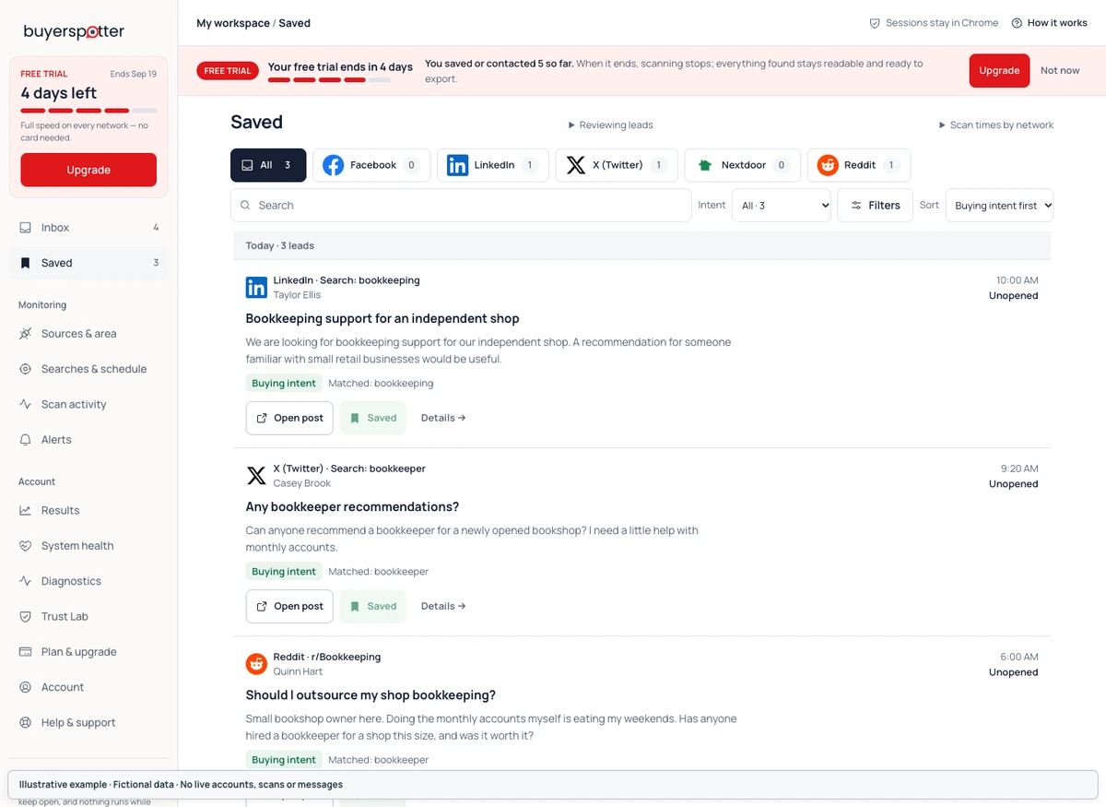Click the sliders icon on the Filters button
The height and width of the screenshot is (807, 1106).
[x=856, y=206]
